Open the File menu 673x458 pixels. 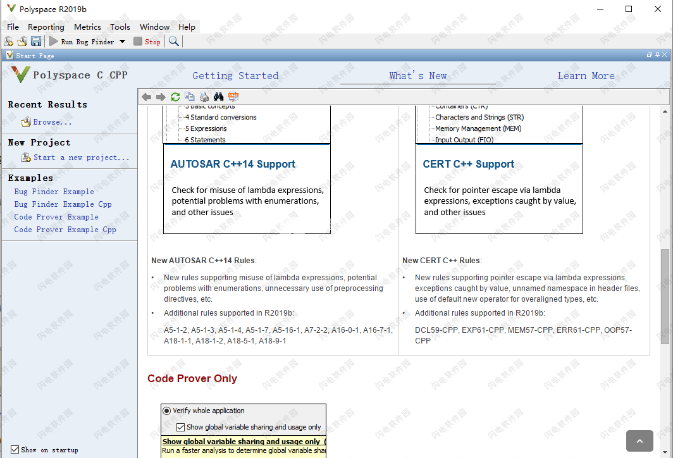(13, 27)
